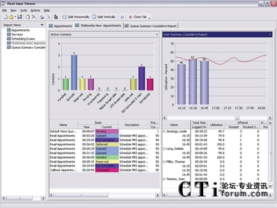
Task: Open the Report Views dropdown arrow
Action: tap(42, 25)
